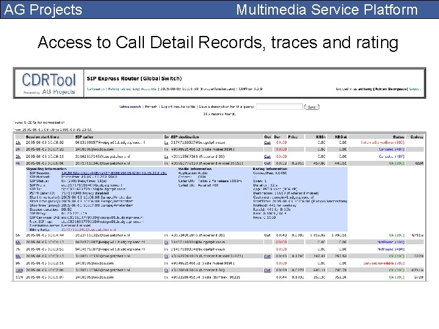Click the NotFound (404) status in row 6h

click(x=391, y=242)
